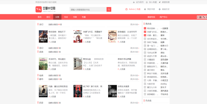
Task: Click 更多内容+ for the 武侠 category
Action: point(135,52)
